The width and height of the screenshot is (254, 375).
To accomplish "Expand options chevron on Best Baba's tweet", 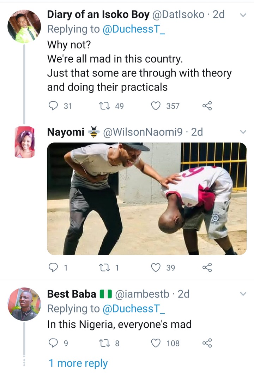I will (x=243, y=294).
